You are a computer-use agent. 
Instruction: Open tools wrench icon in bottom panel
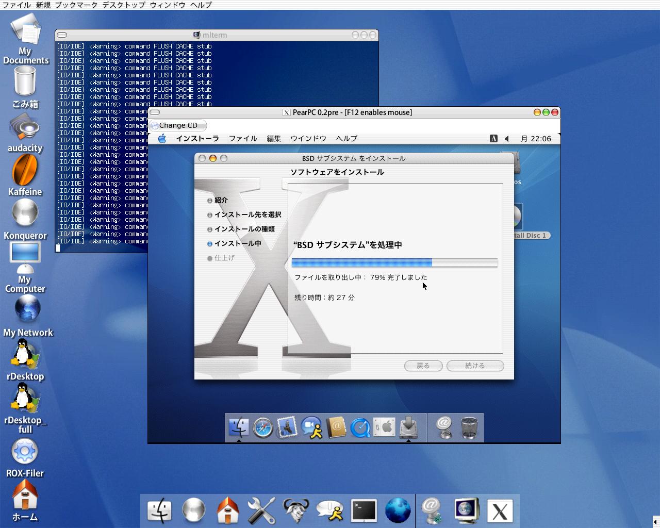[261, 511]
